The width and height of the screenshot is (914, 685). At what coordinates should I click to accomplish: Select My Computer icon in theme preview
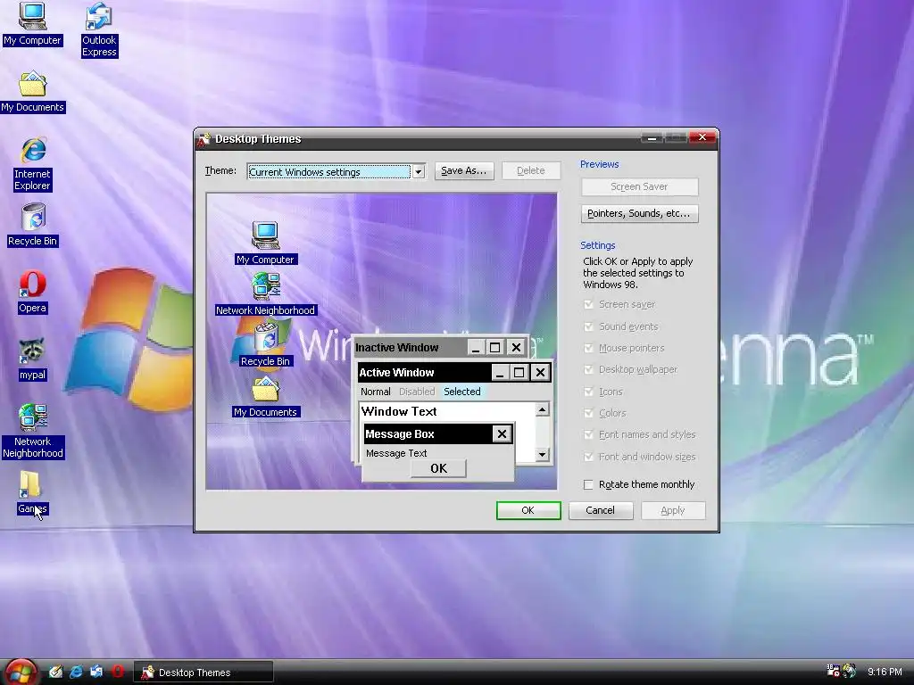[266, 243]
